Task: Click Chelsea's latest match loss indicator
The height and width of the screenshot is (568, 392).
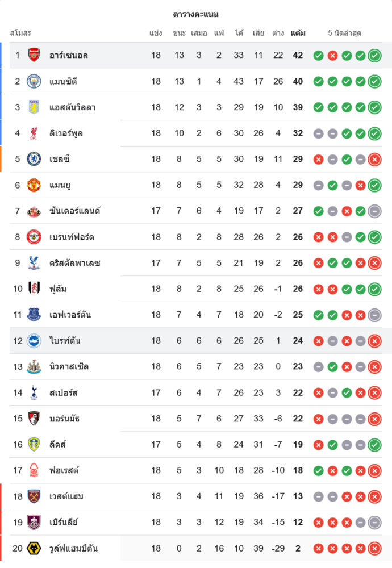Action: (x=374, y=159)
